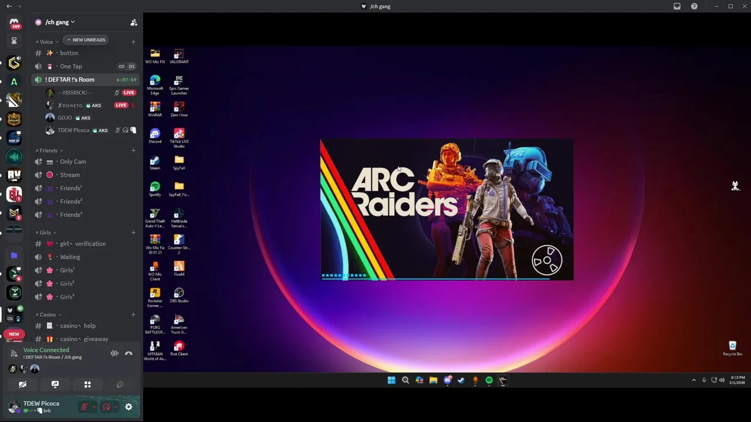Select TDEW Picoca in voice list
751x422 pixels.
(x=90, y=130)
